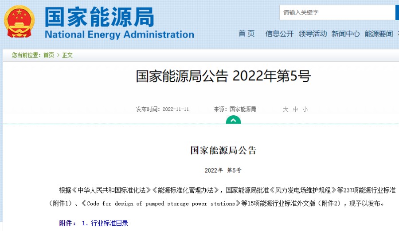The width and height of the screenshot is (399, 231).
Task: Open the 首页 navigation menu item
Action: point(246,34)
